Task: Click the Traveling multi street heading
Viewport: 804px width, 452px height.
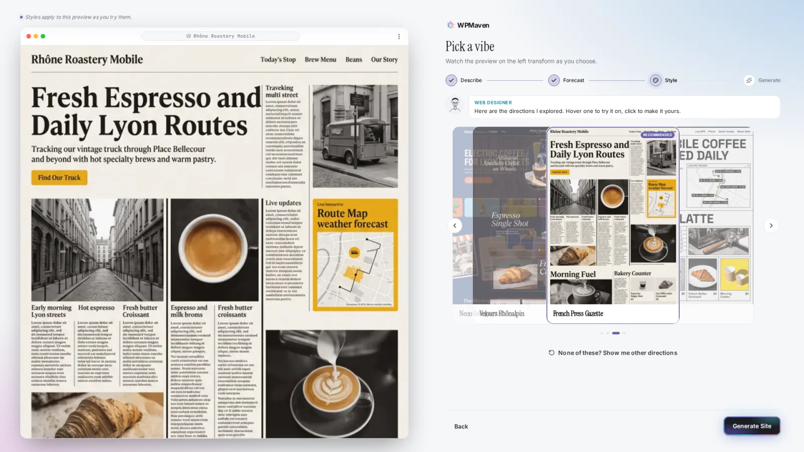Action: pyautogui.click(x=281, y=91)
